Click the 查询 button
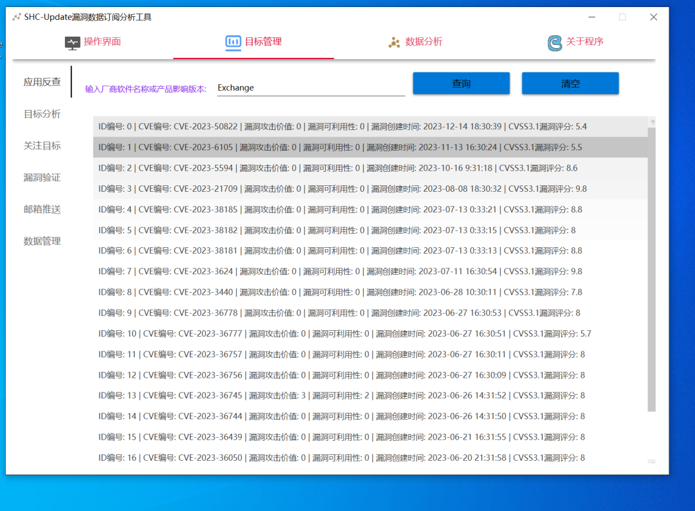This screenshot has height=511, width=695. (461, 83)
